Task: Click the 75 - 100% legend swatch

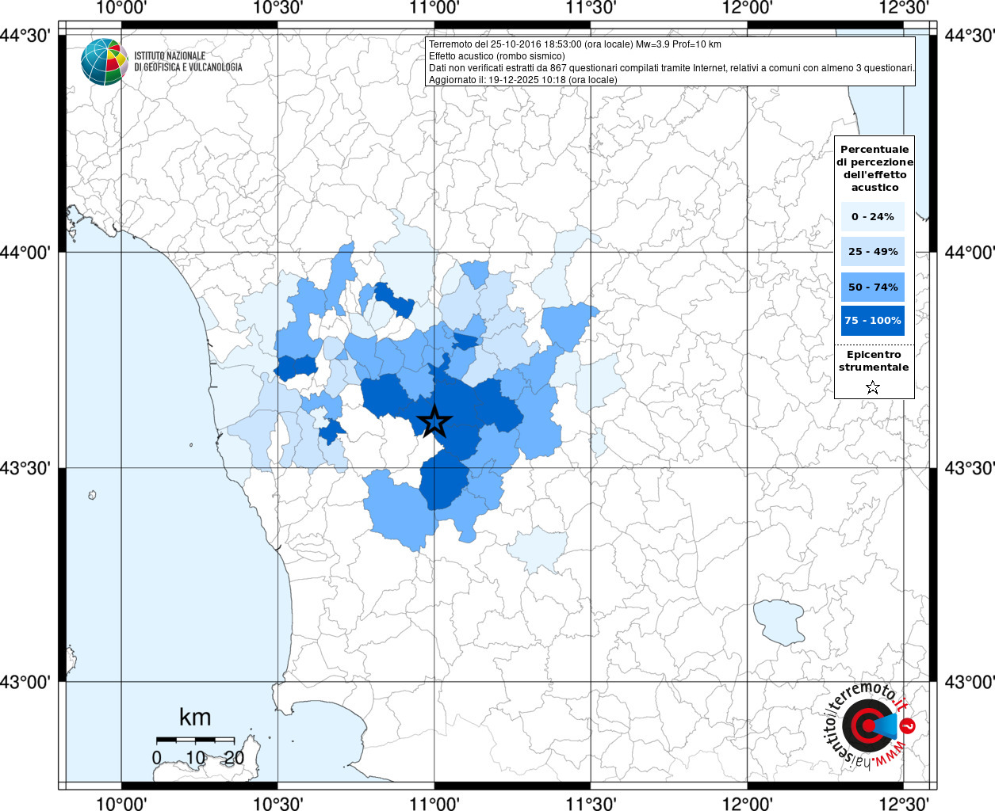Action: [x=873, y=321]
